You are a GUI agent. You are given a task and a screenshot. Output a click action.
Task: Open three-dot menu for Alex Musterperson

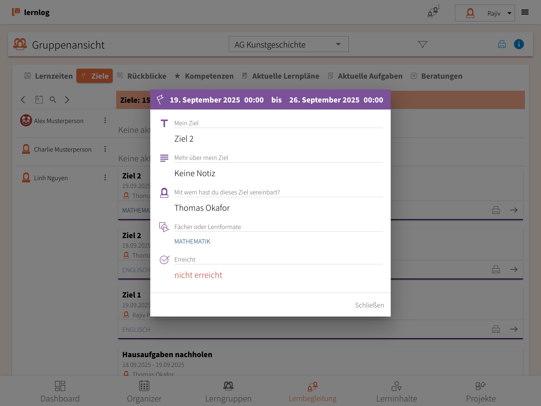(105, 121)
